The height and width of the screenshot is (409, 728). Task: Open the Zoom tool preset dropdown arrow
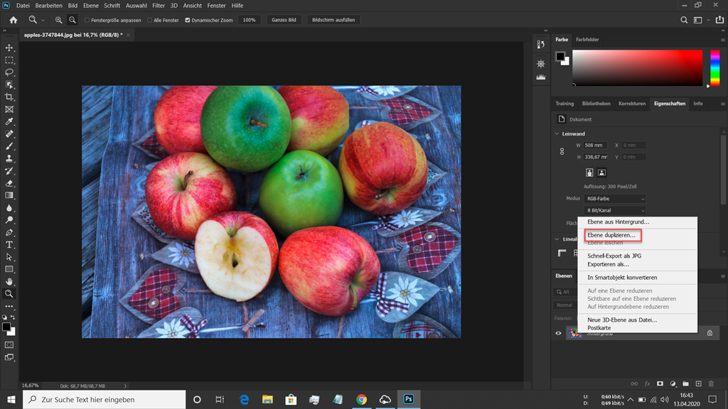(x=43, y=21)
